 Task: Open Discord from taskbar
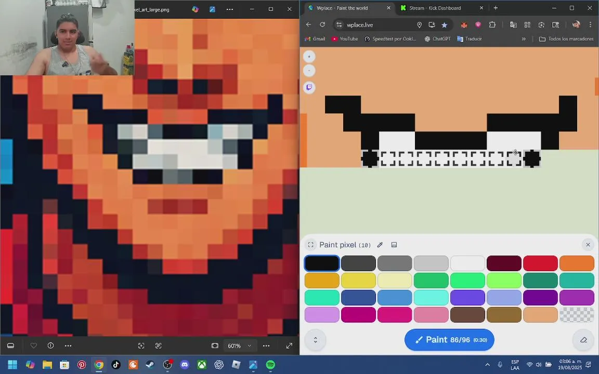185,365
